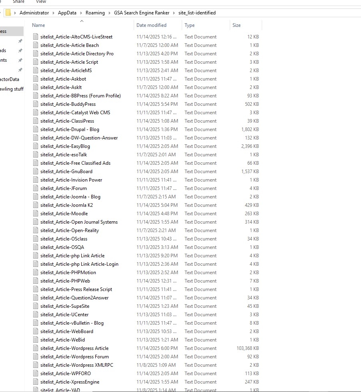
Task: Click the yellow folder icon in address bar
Action: 8,13
